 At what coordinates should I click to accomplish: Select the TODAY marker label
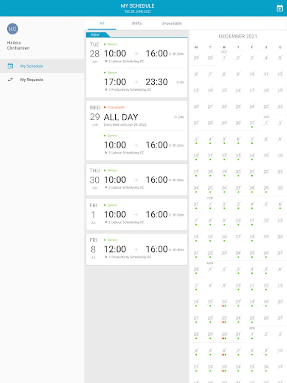coord(95,35)
